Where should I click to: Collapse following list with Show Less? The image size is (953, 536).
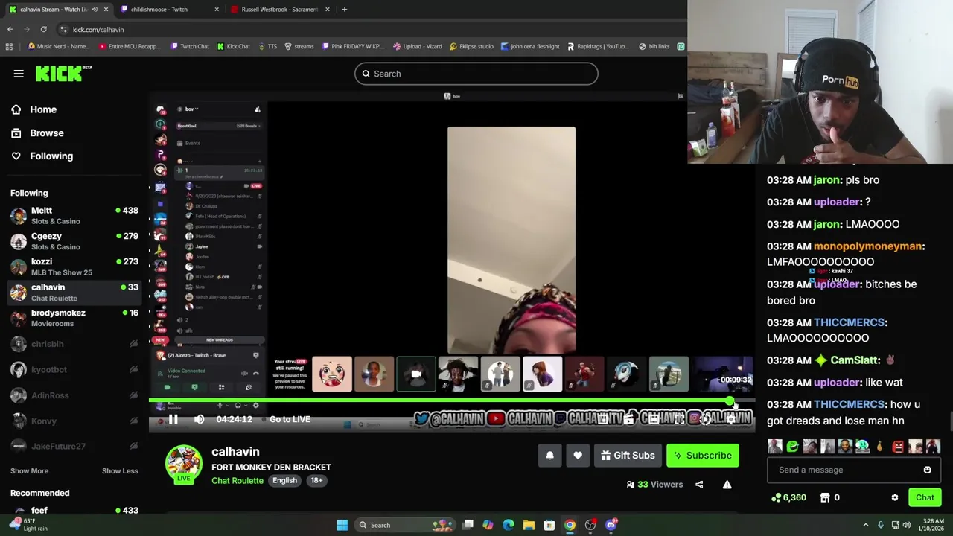point(120,470)
